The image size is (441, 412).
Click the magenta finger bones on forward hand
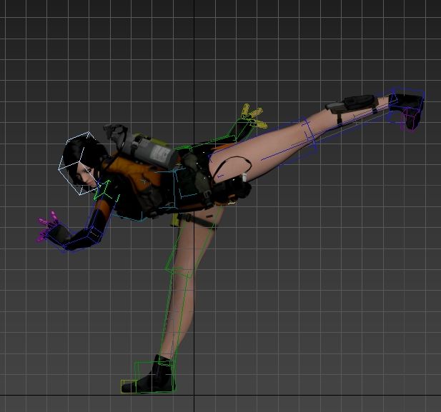click(x=48, y=228)
